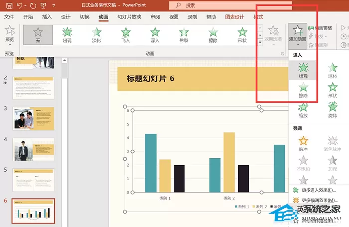Select 脉冲 pulse emphasis effect

tap(303, 144)
